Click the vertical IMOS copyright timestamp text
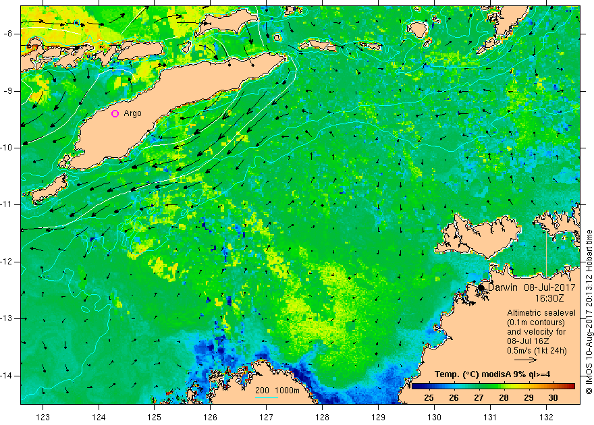Image resolution: width=594 pixels, height=425 pixels. [x=589, y=312]
